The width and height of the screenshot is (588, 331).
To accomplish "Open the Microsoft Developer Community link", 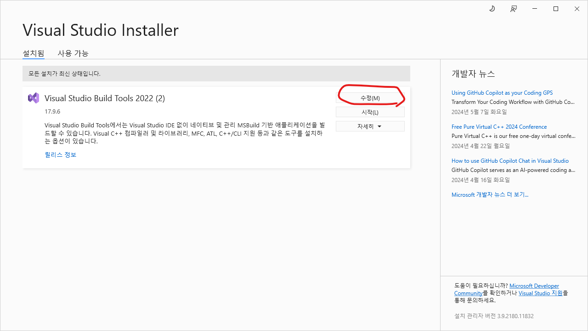I will [507, 290].
